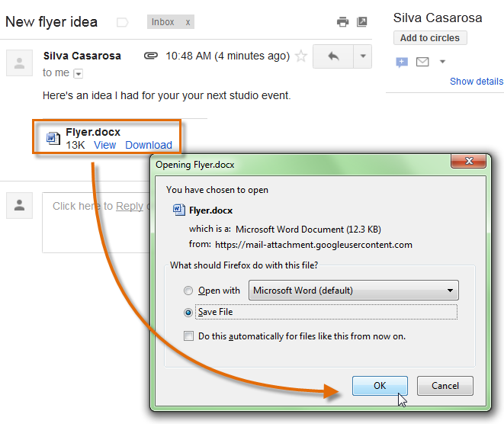
Task: Select the Open with radio button
Action: [x=188, y=291]
